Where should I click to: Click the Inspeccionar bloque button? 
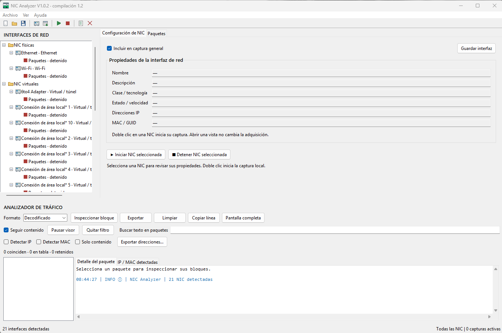click(94, 218)
